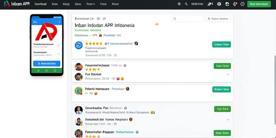Click the gray icon after 'Raganalotclasso'

125,65
